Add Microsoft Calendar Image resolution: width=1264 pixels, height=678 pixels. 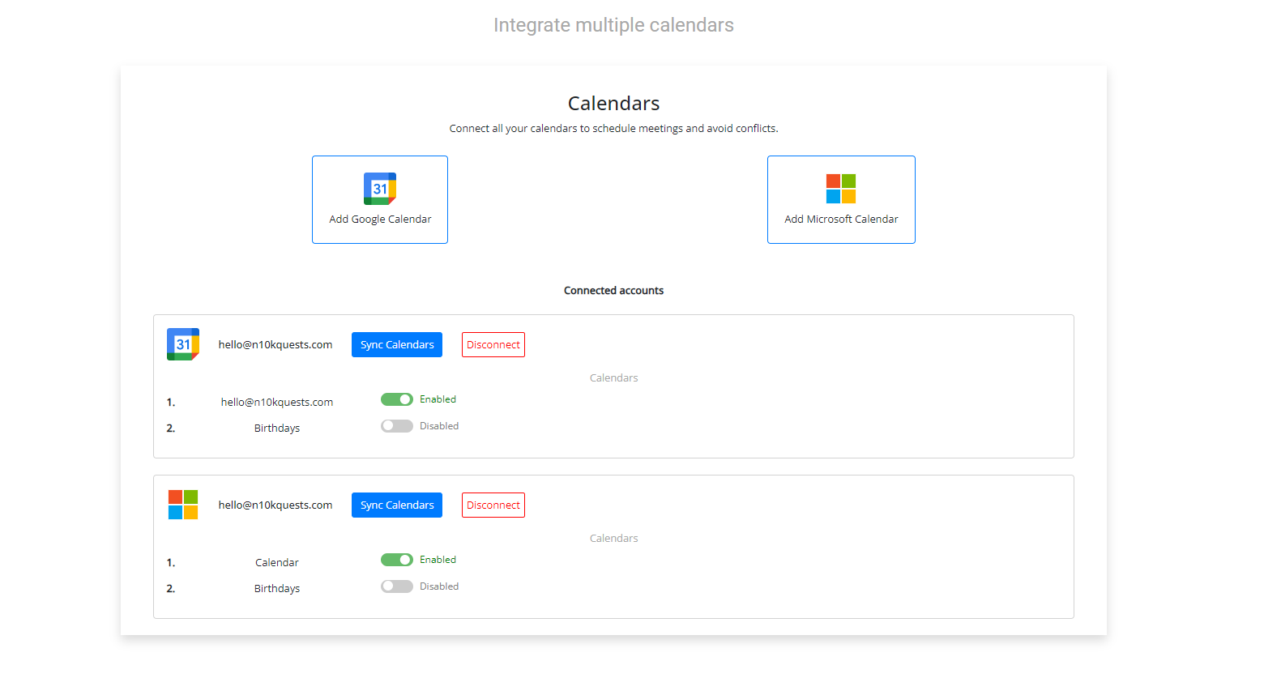point(841,199)
